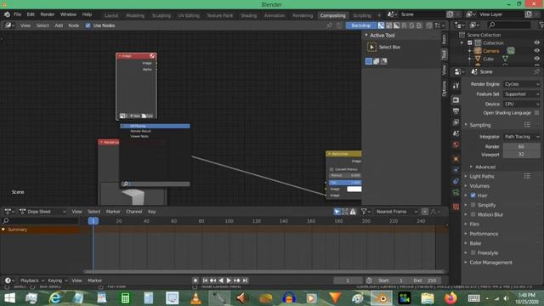Screen dimensions: 544x306
Task: Open the Nearest Frame snapping dropdown
Action: [397, 212]
